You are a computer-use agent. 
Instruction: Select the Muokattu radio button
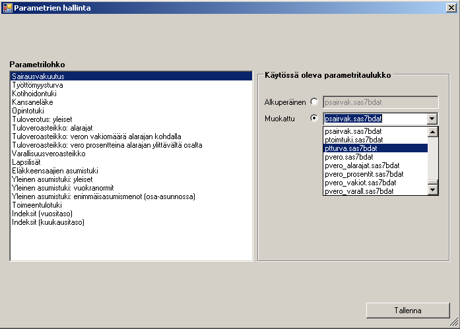[x=314, y=118]
